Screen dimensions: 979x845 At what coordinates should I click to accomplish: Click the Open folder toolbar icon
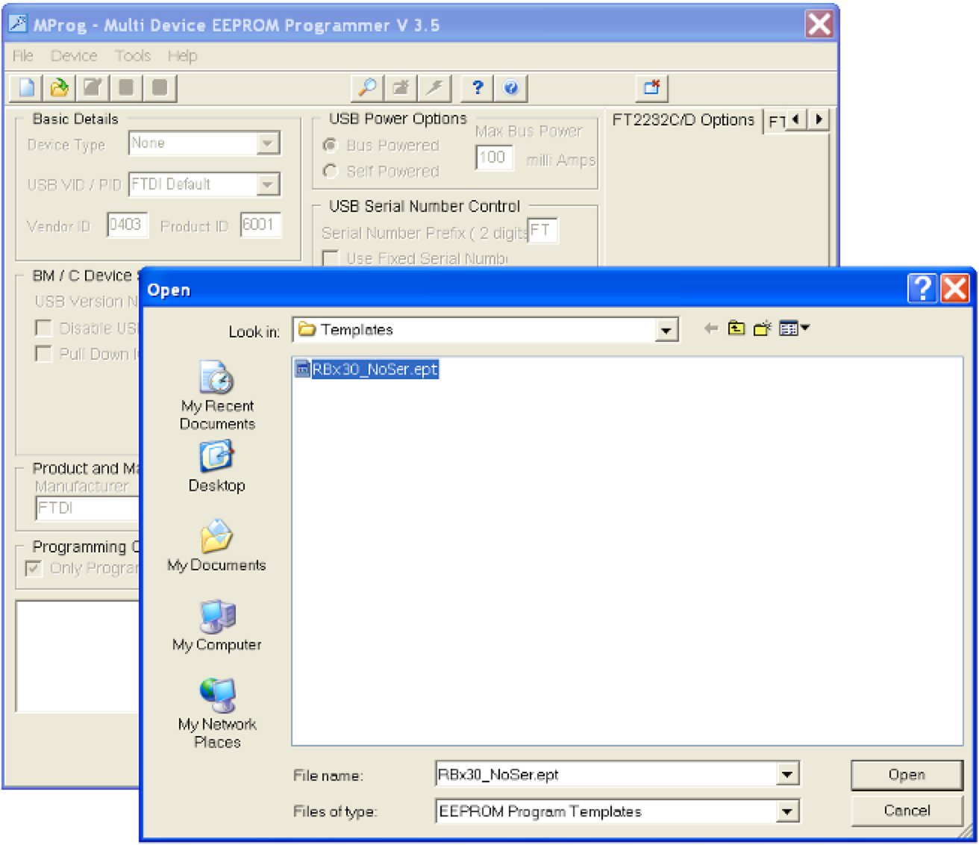(59, 88)
